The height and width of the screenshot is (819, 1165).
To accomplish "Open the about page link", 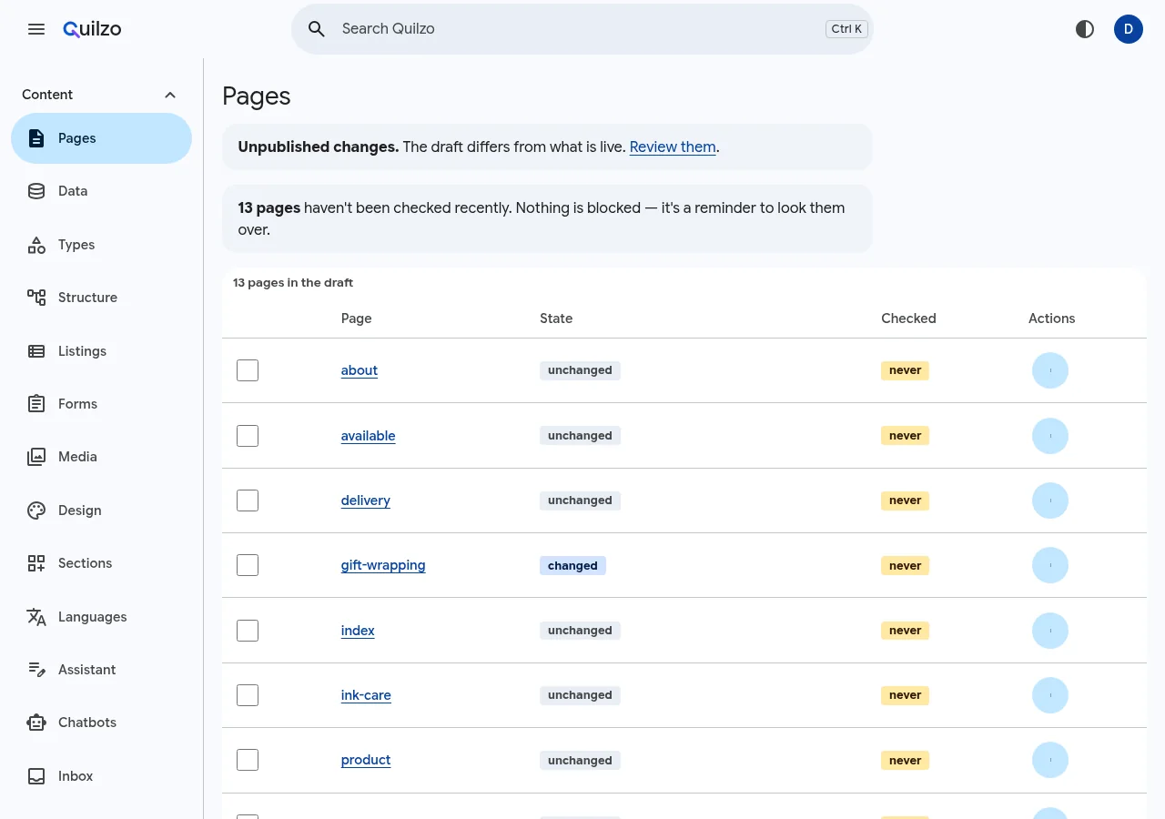I will pos(360,370).
